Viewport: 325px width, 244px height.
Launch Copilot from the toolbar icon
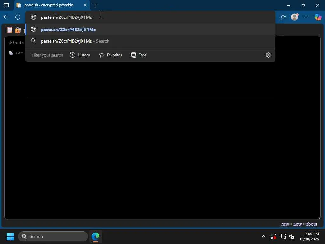click(318, 17)
